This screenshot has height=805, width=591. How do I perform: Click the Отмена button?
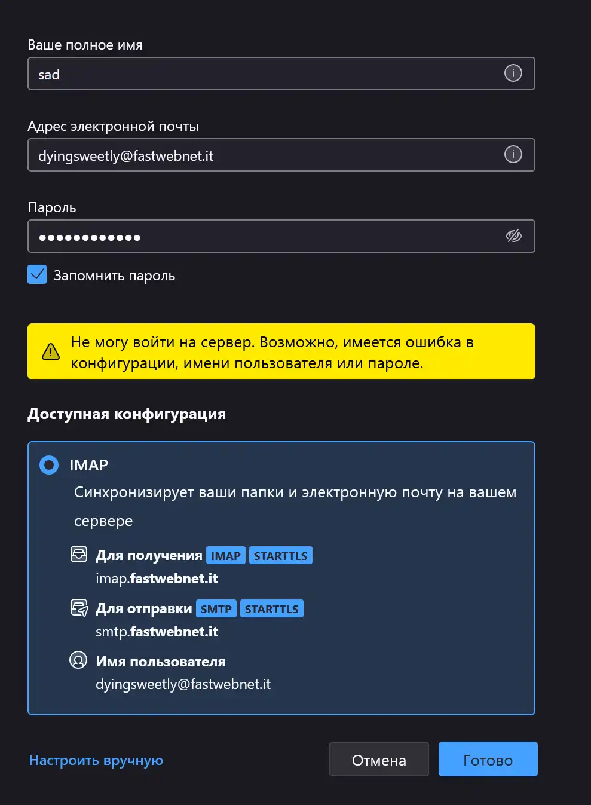[x=379, y=759]
